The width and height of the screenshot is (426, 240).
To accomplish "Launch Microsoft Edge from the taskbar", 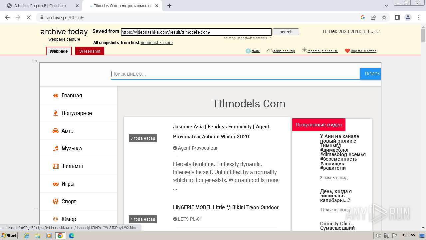I will 71,236.
